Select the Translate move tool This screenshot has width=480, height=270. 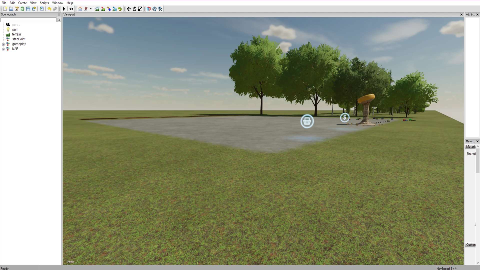(129, 9)
